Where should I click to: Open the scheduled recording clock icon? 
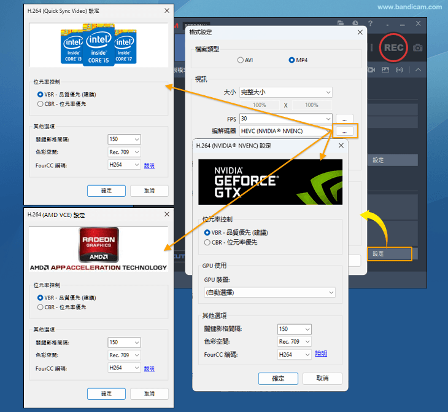(355, 23)
